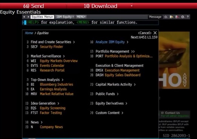Open the IBM Equity dropdown

tap(65, 17)
